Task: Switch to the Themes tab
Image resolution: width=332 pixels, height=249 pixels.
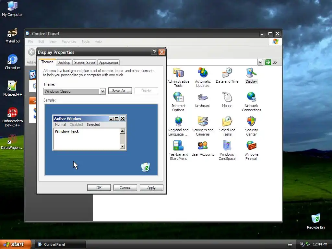Action: (x=47, y=62)
